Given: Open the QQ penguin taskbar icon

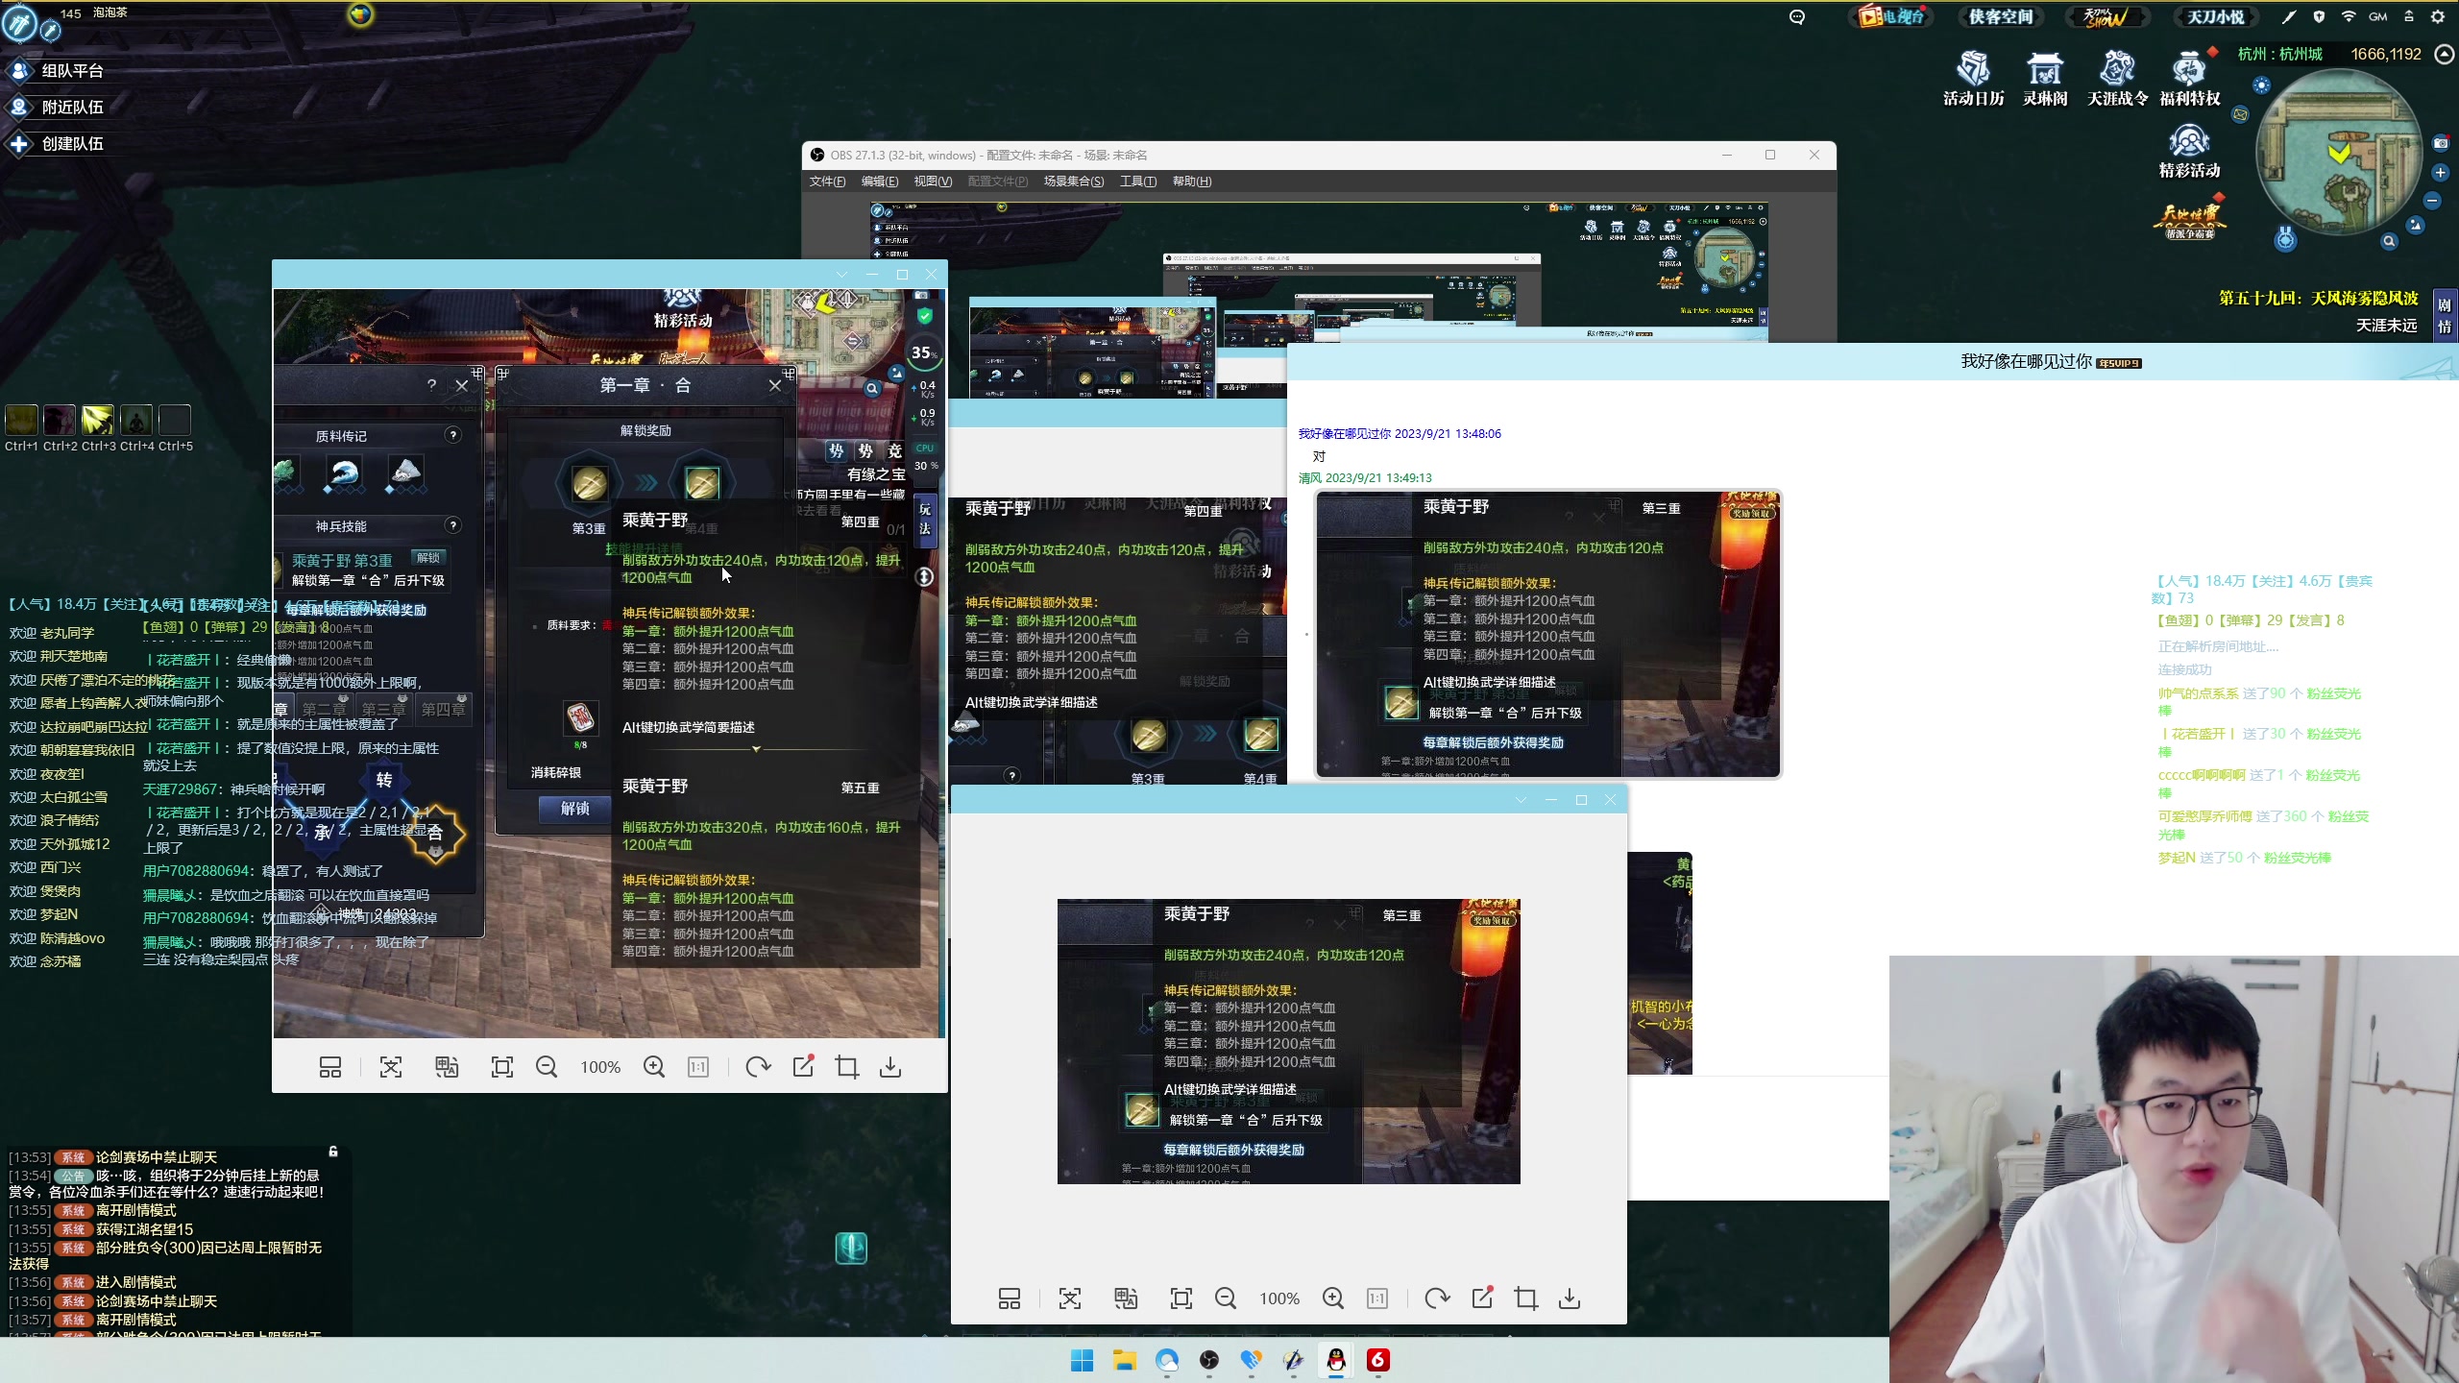Looking at the screenshot, I should [x=1336, y=1360].
